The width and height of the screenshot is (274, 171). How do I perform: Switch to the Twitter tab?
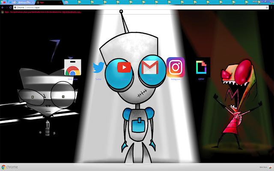(21, 3)
